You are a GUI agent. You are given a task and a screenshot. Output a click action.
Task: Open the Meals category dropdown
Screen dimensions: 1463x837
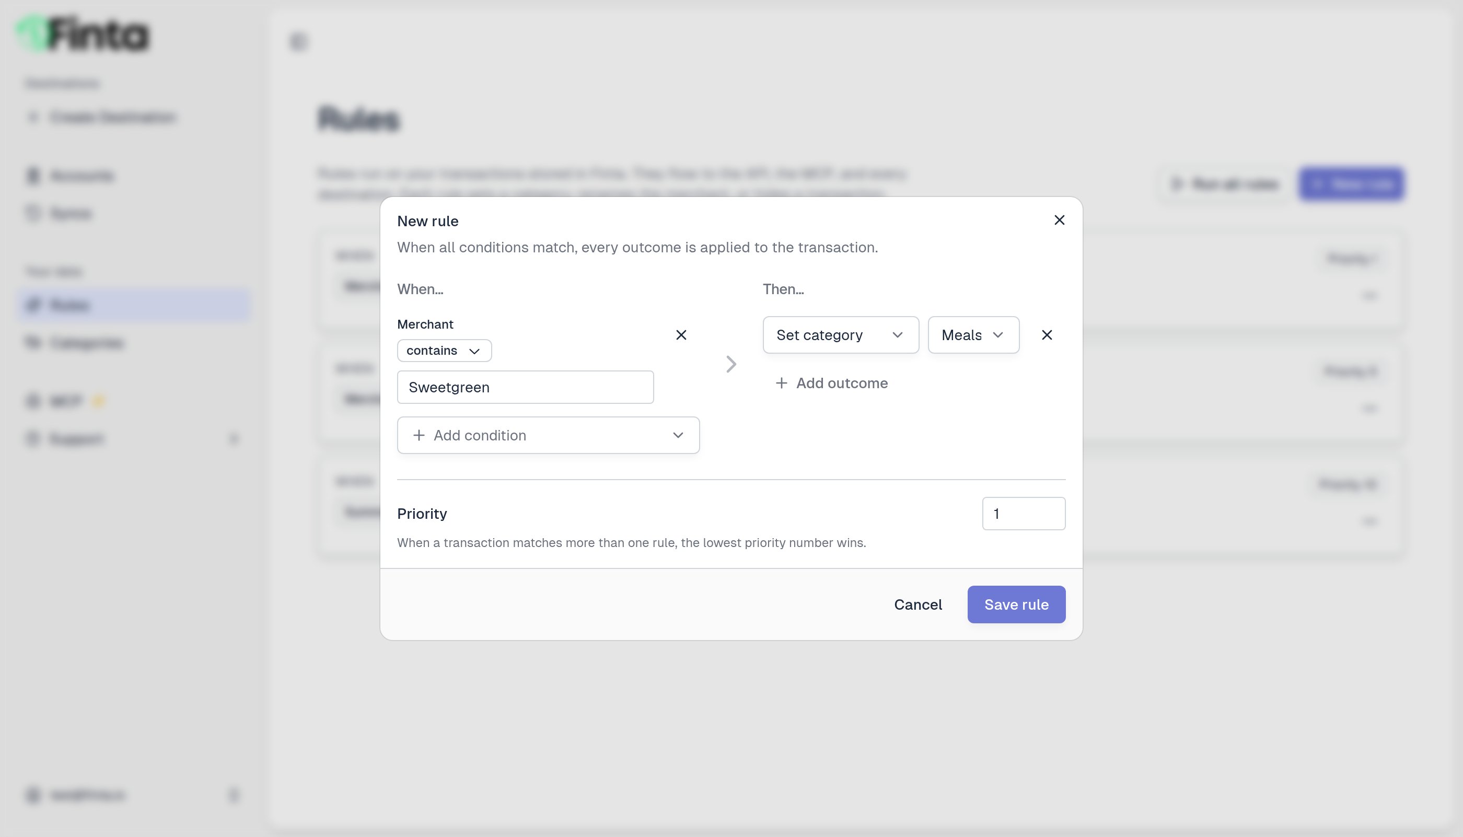click(x=973, y=334)
